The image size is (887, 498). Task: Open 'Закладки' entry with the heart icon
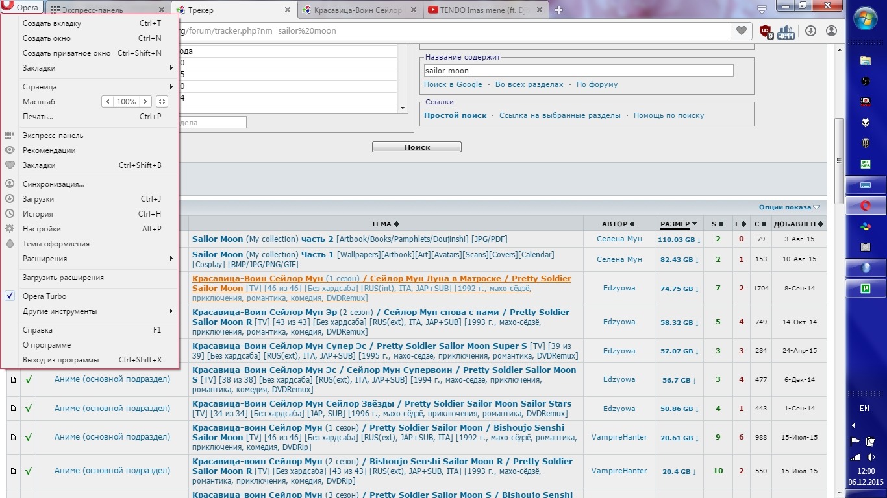click(x=90, y=165)
